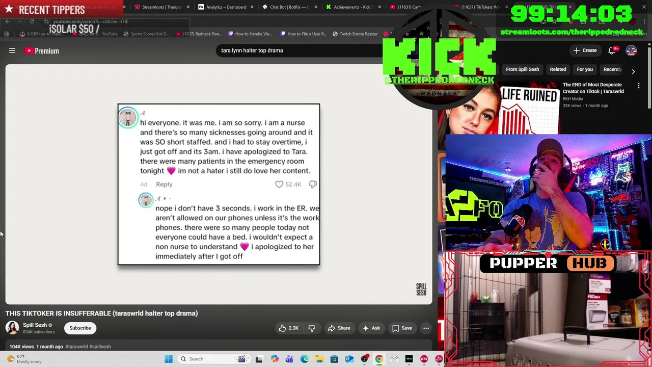Dislike the video with thumbs down
Screen dimensions: 652x367
tap(312, 328)
